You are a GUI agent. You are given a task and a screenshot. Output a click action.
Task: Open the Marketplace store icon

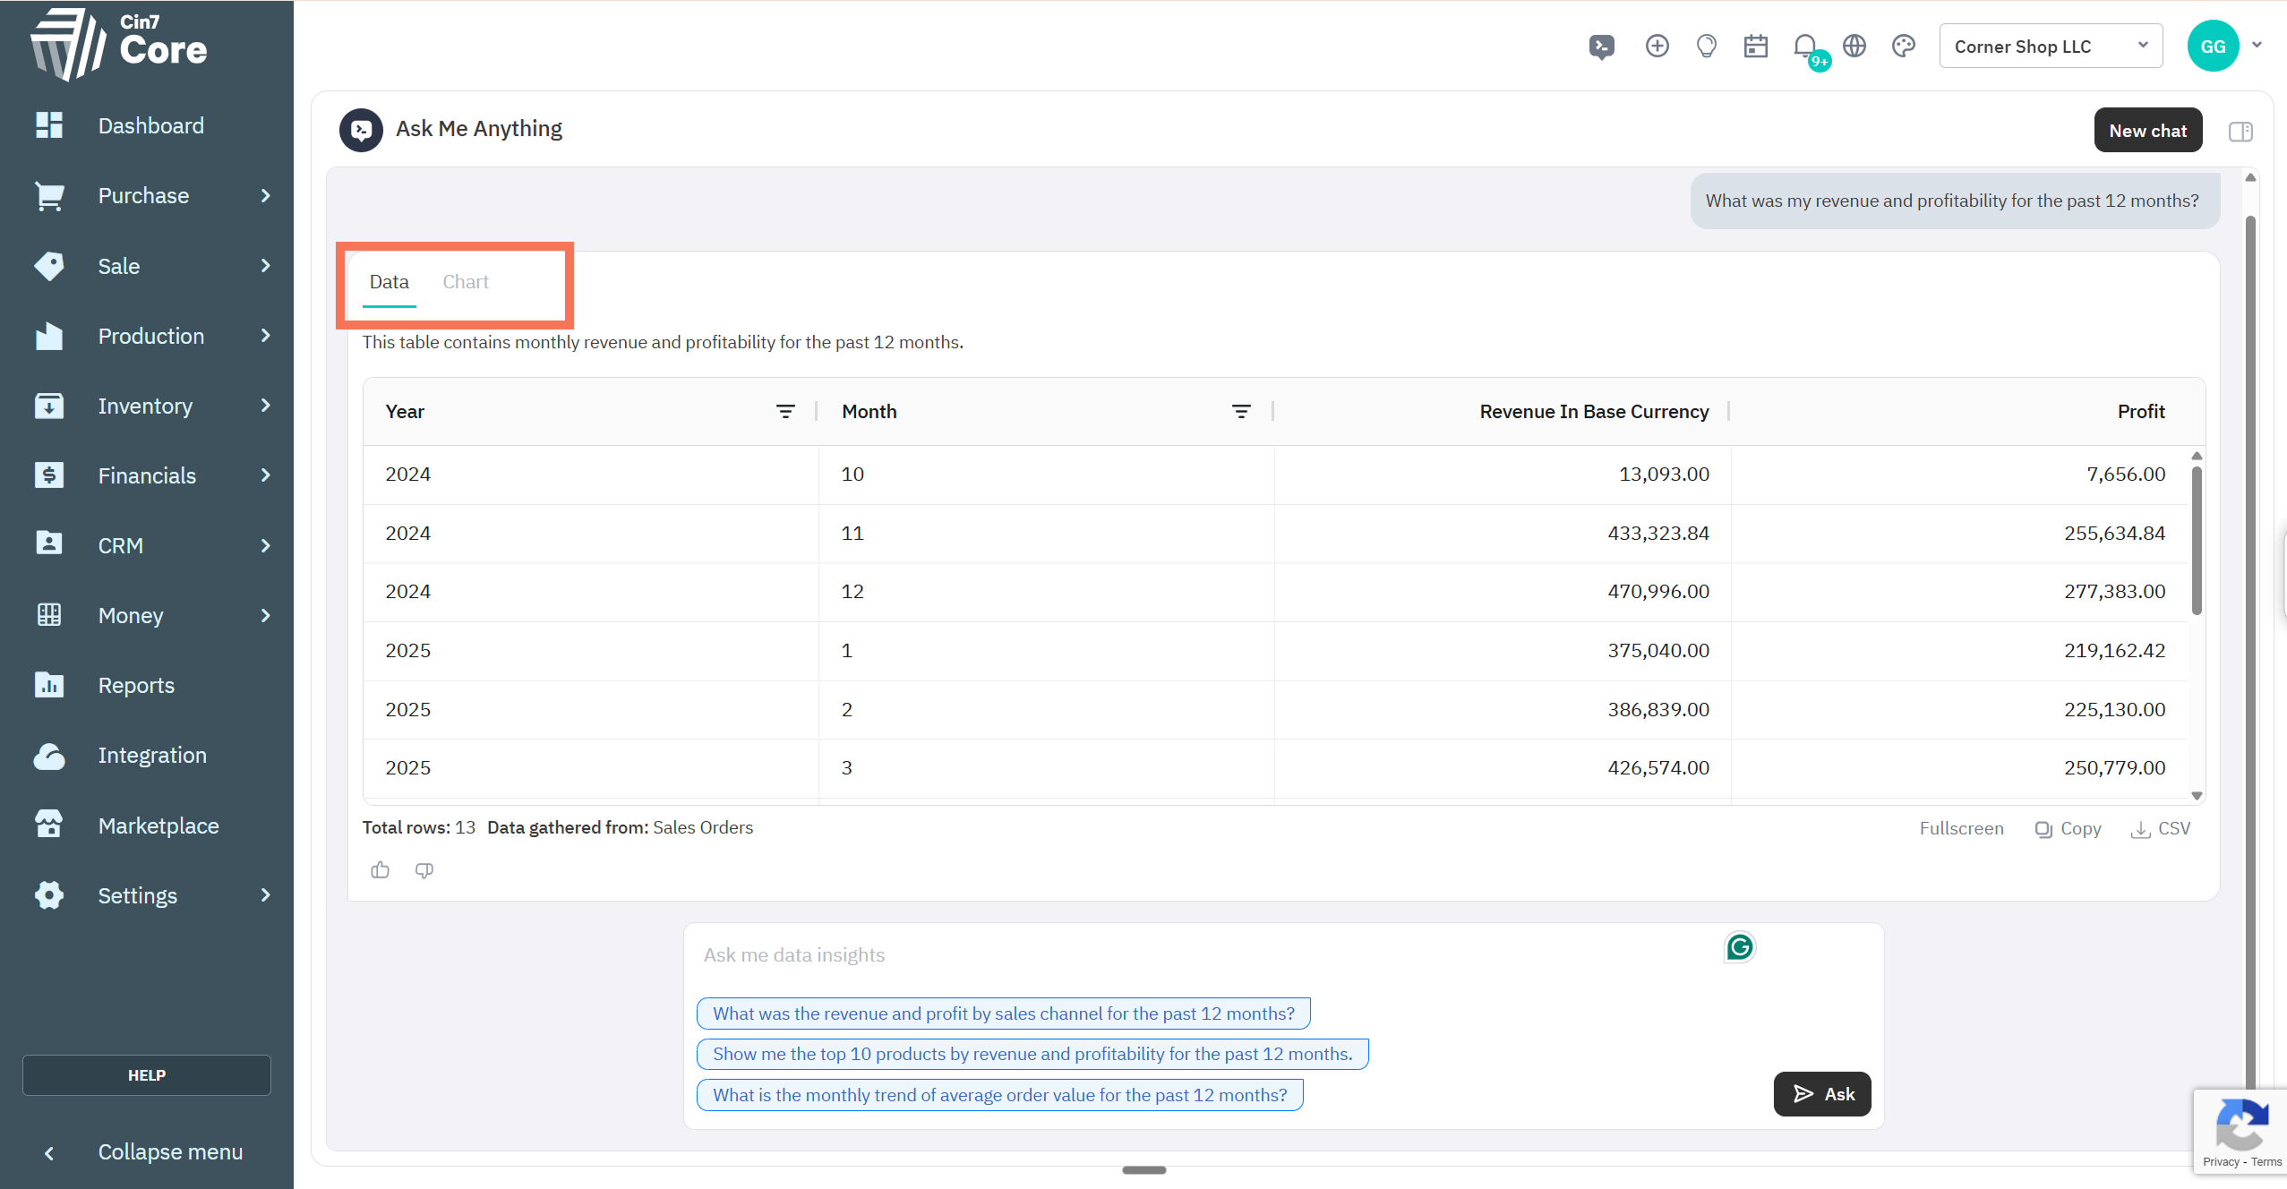(49, 825)
